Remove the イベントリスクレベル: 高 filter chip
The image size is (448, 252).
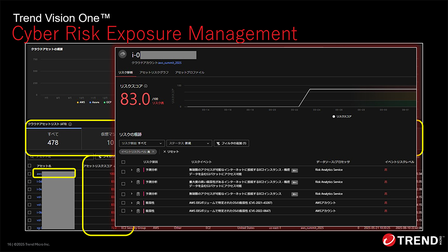click(x=153, y=152)
